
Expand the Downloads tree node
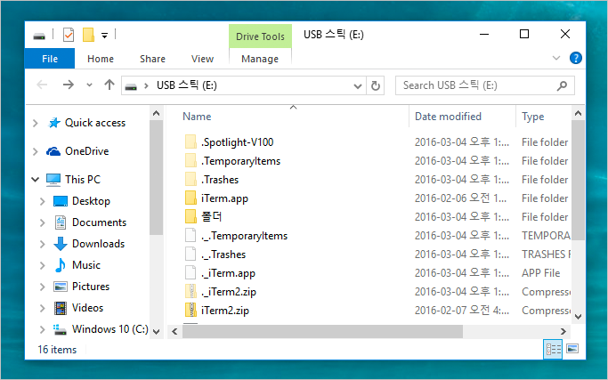(42, 244)
